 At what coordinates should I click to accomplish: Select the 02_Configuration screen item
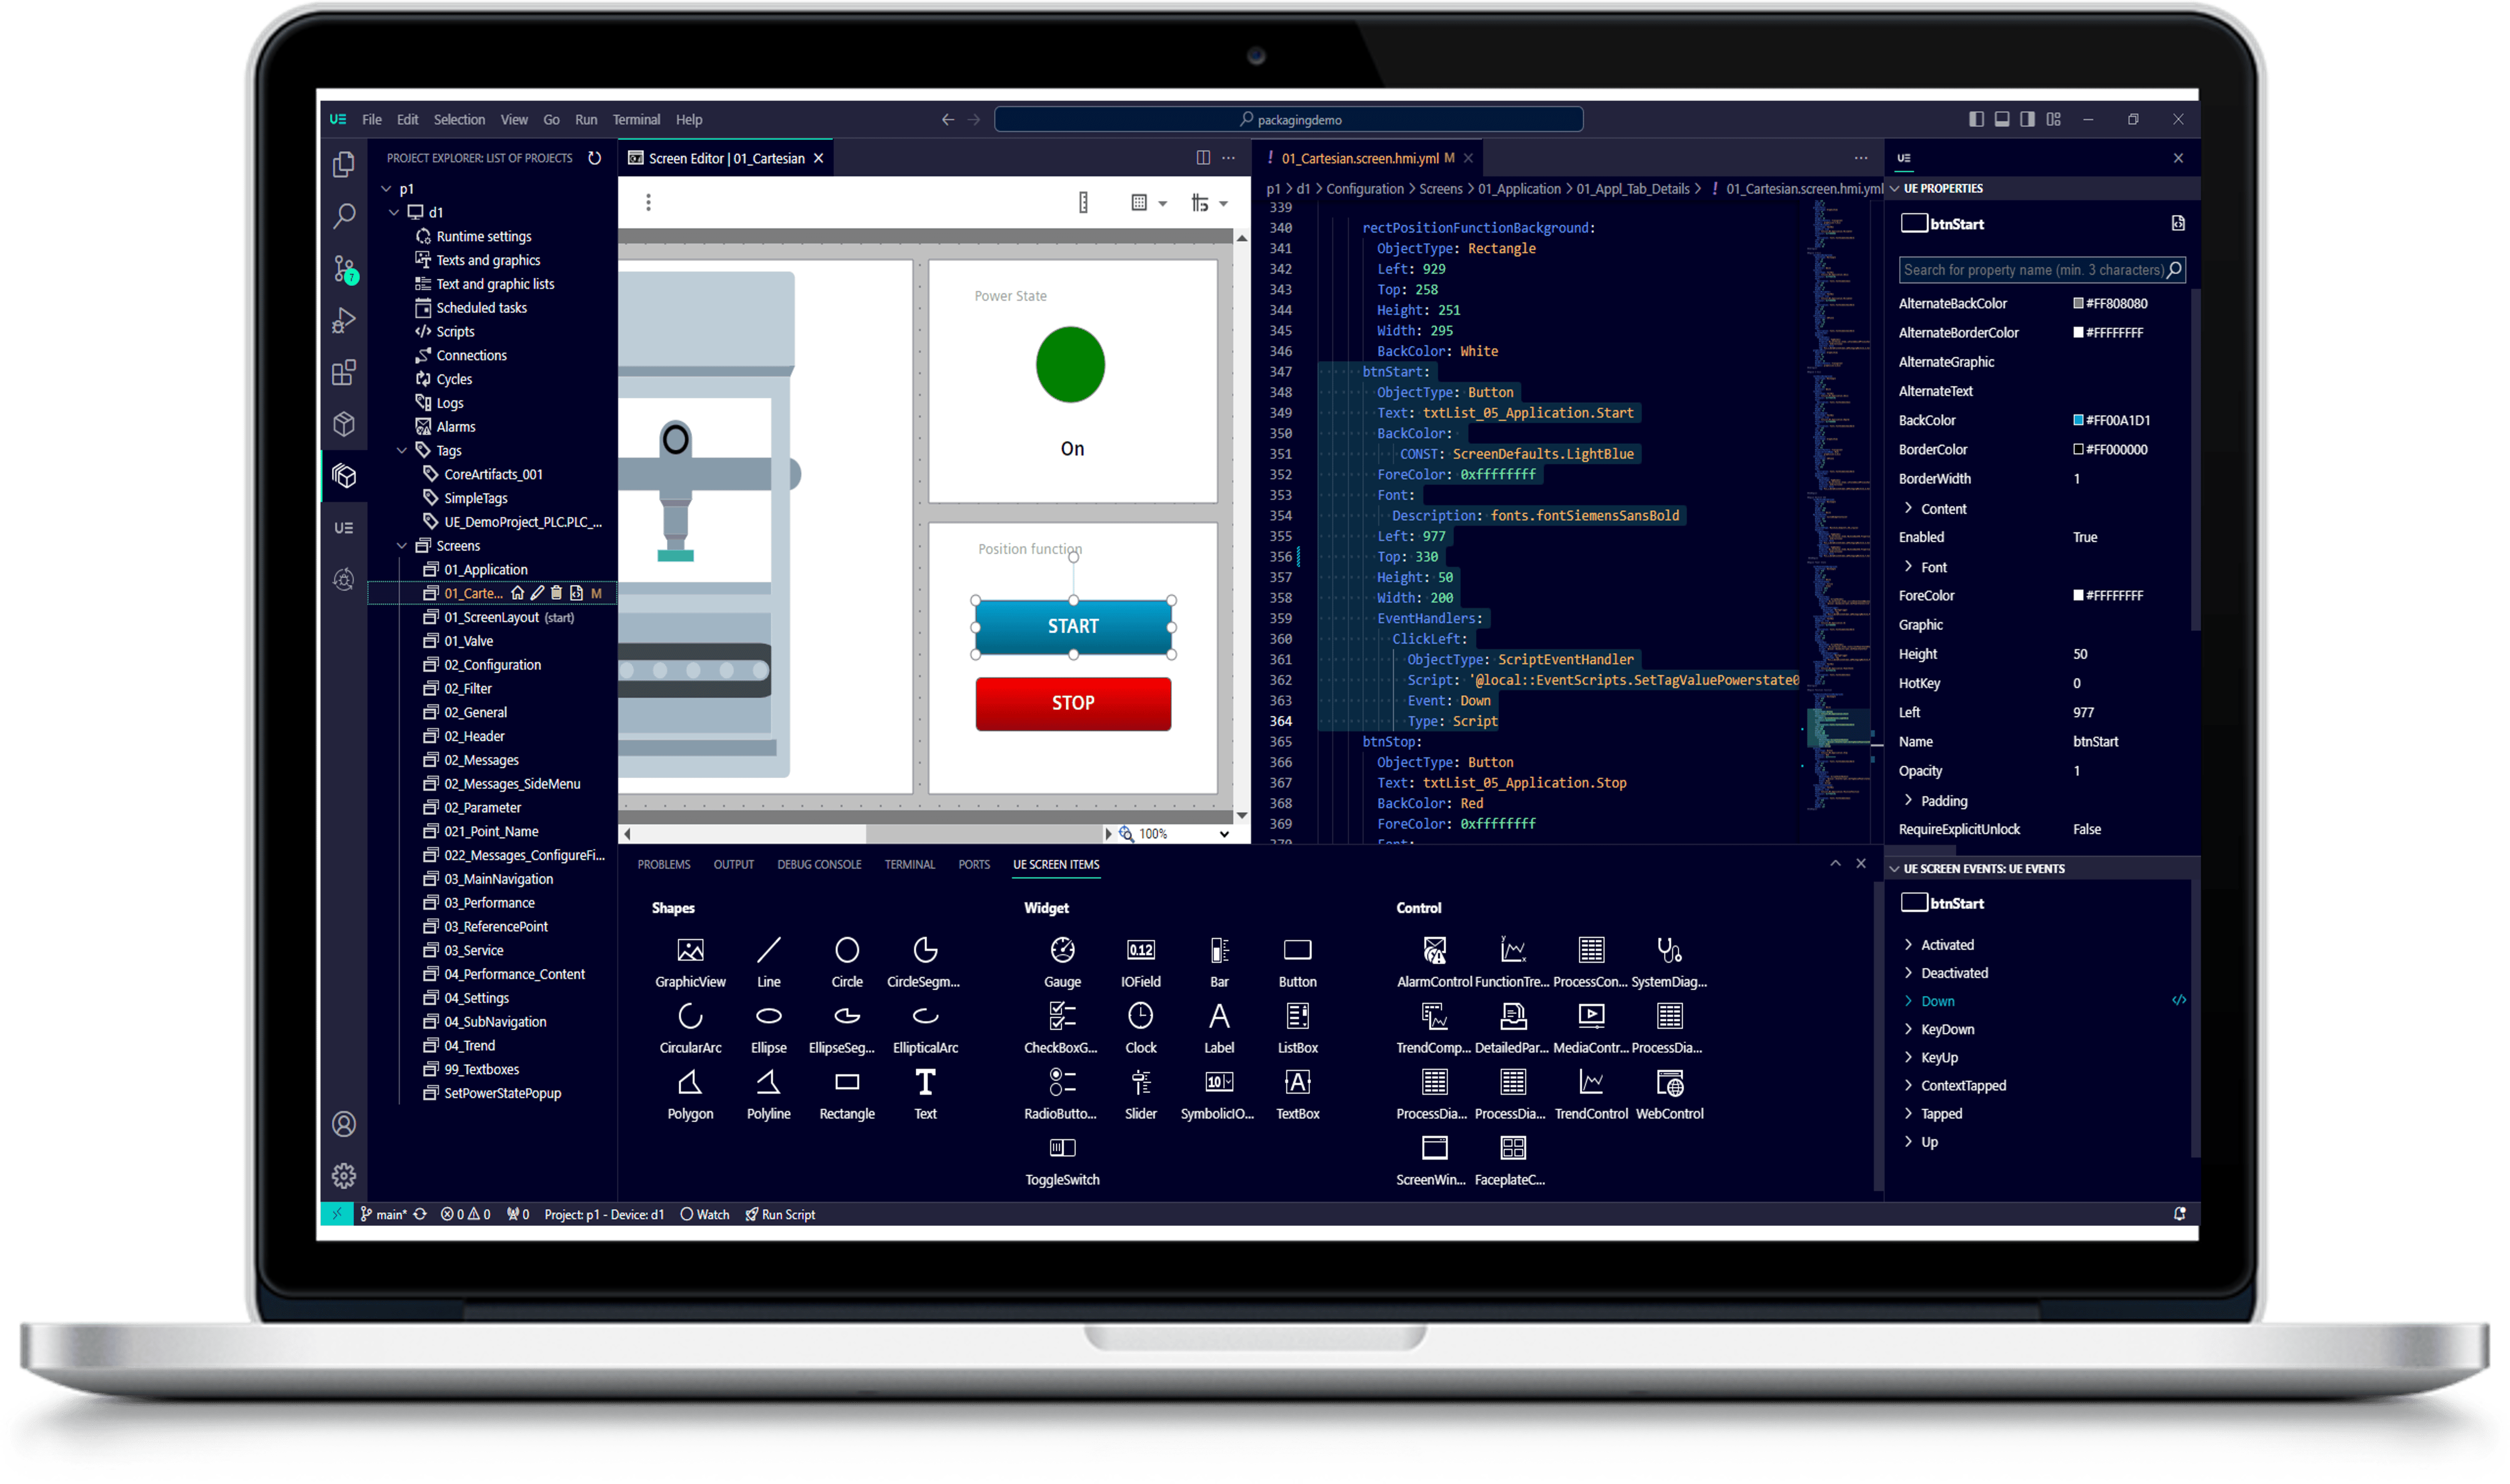493,665
